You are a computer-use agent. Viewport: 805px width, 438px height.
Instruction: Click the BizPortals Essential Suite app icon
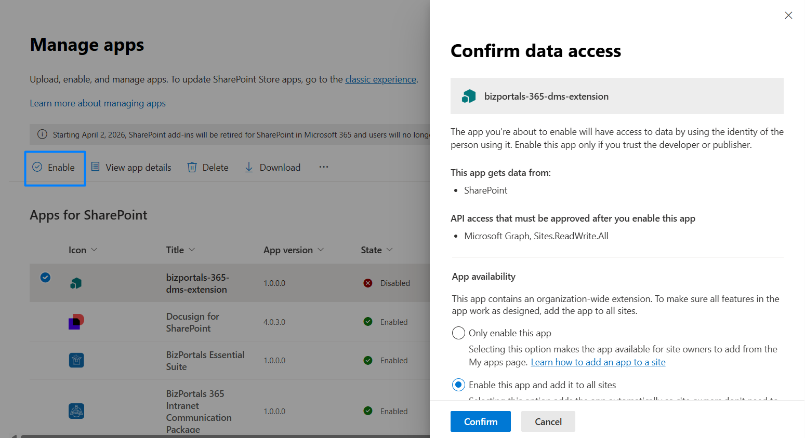coord(76,360)
